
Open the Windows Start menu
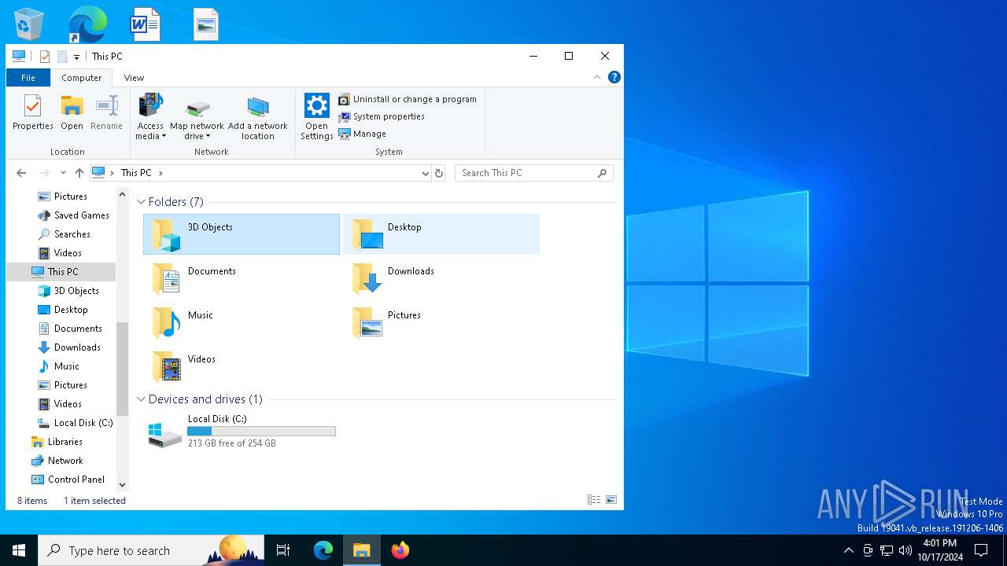(x=19, y=550)
